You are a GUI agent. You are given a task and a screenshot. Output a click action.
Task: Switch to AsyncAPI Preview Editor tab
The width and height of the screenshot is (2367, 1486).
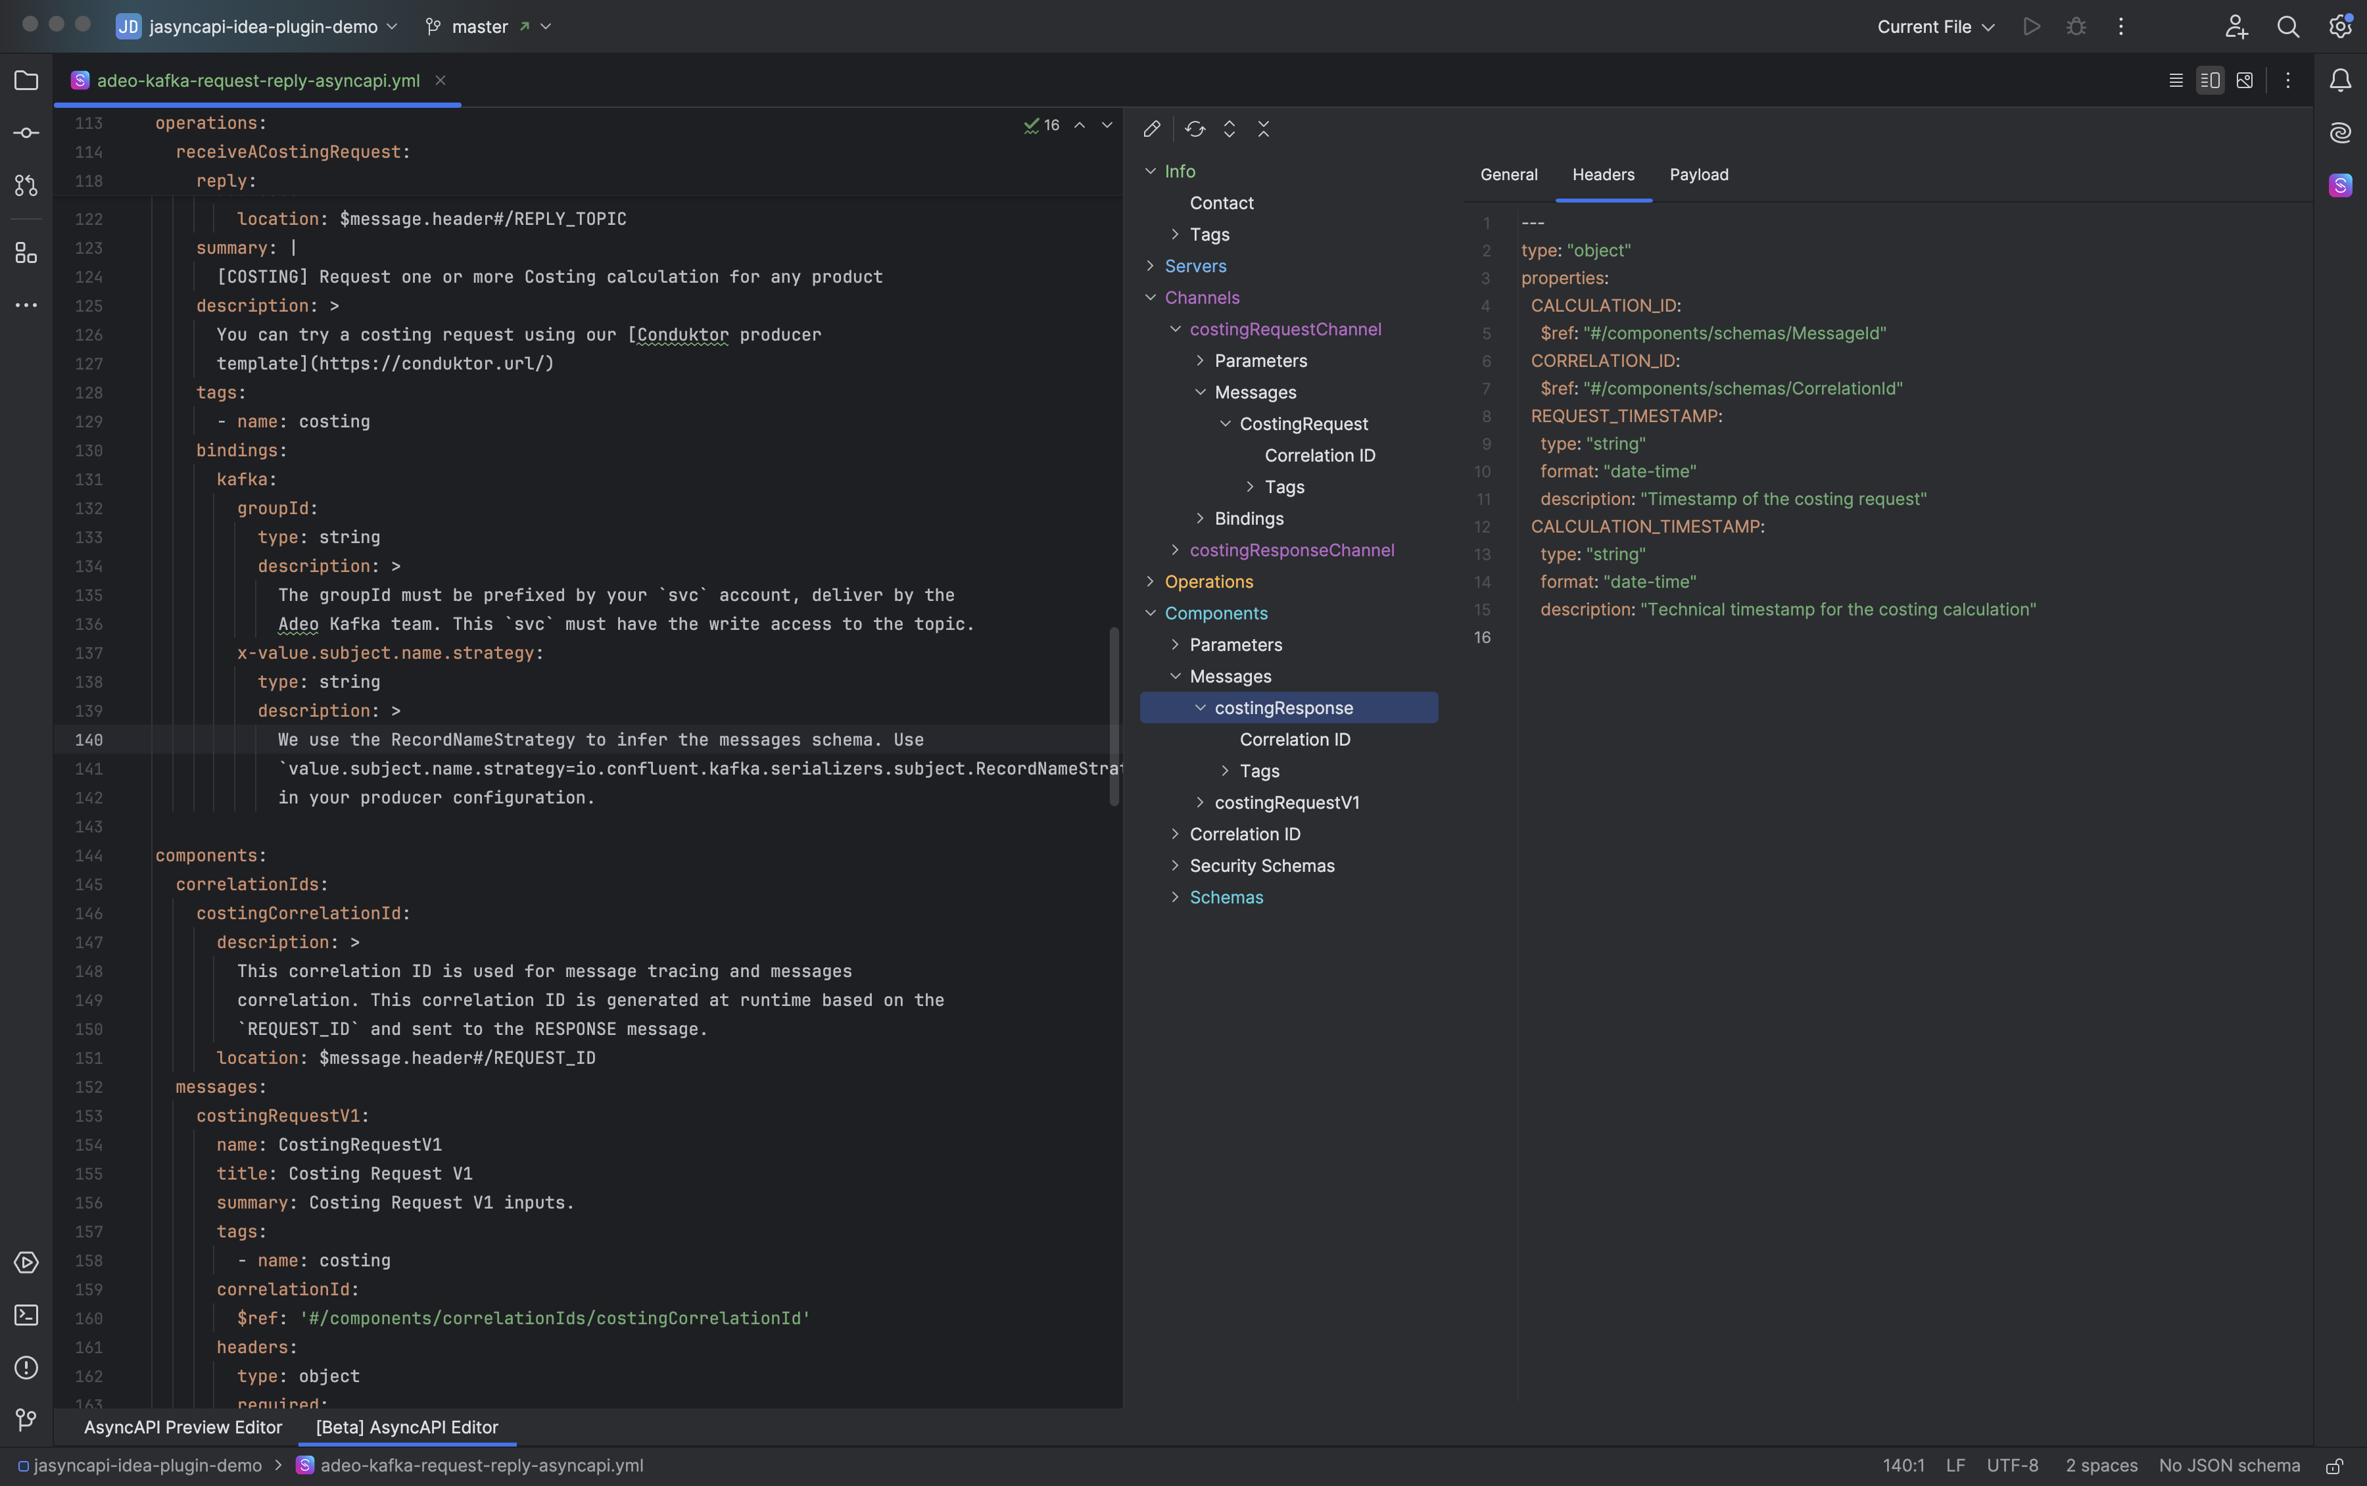click(183, 1427)
